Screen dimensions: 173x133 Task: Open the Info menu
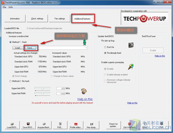click(x=11, y=7)
